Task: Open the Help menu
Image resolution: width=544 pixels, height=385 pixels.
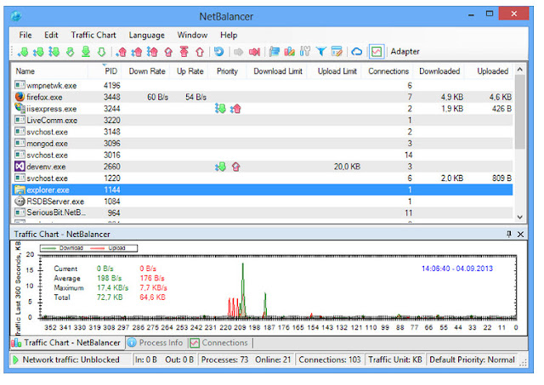Action: (229, 35)
